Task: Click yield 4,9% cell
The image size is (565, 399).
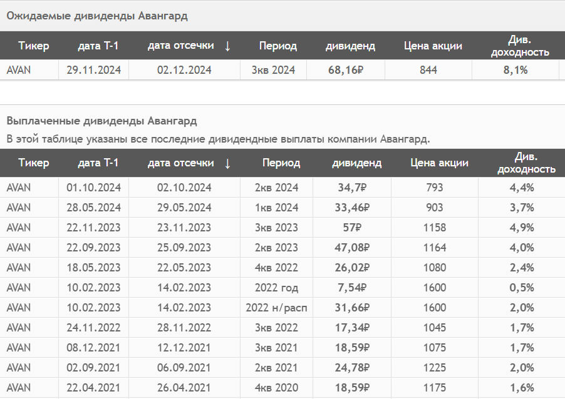Action: [x=522, y=228]
